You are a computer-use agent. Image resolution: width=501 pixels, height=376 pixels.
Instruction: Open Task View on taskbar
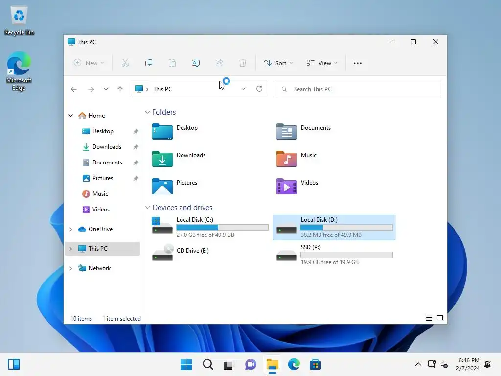(229, 364)
